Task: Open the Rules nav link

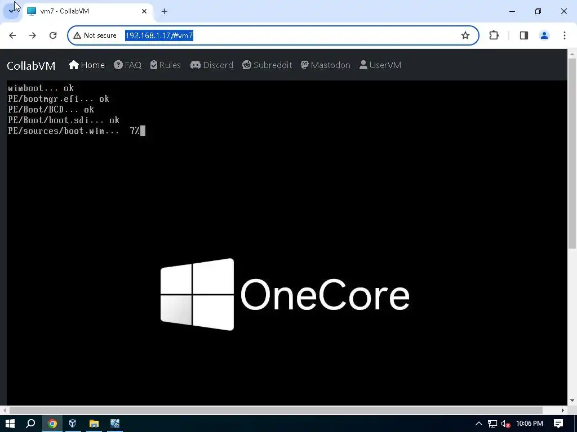Action: [x=166, y=65]
